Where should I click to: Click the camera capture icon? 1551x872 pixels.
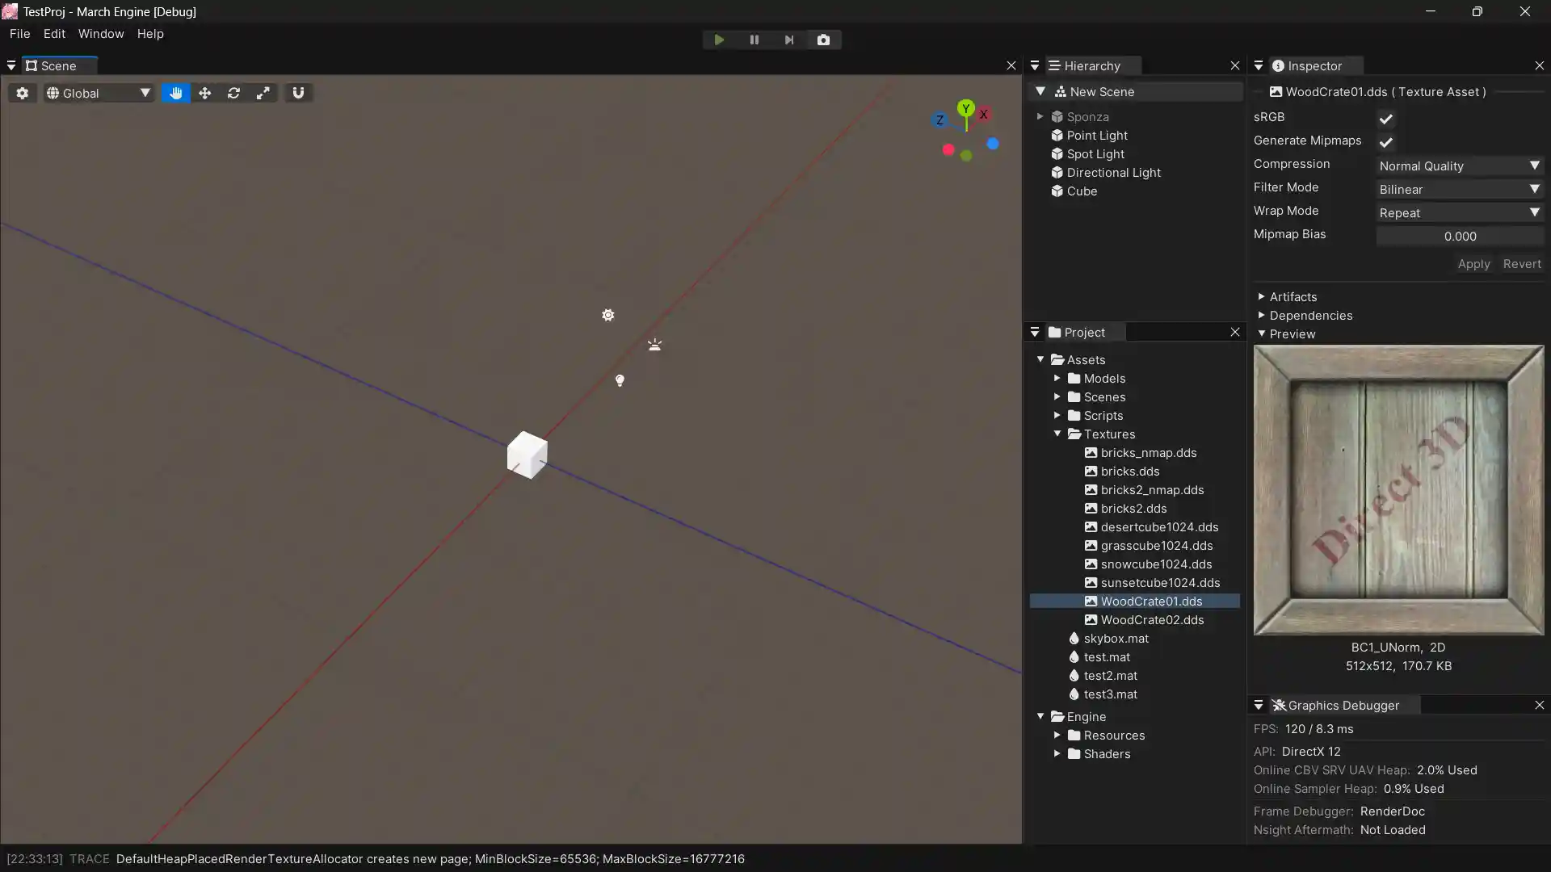[x=823, y=40]
